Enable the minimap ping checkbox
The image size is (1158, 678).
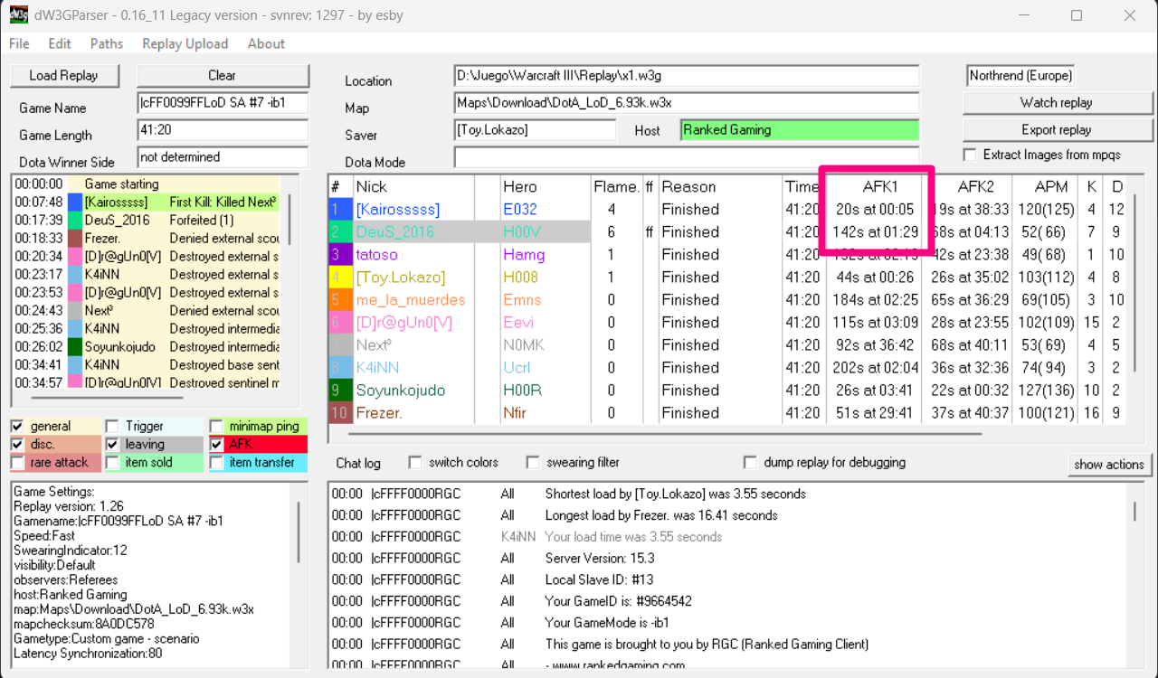pyautogui.click(x=216, y=426)
